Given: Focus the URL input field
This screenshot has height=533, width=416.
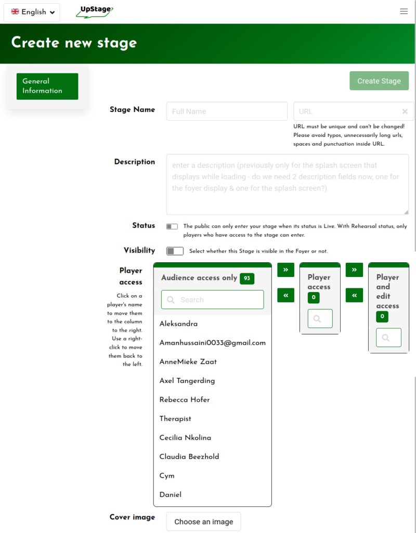Looking at the screenshot, I should click(353, 111).
